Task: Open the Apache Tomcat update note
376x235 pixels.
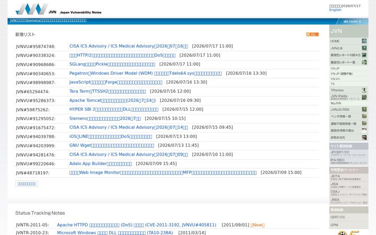Action: [112, 100]
